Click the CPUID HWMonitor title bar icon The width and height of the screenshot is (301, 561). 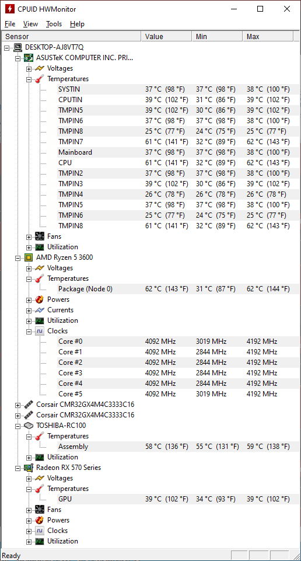10,9
